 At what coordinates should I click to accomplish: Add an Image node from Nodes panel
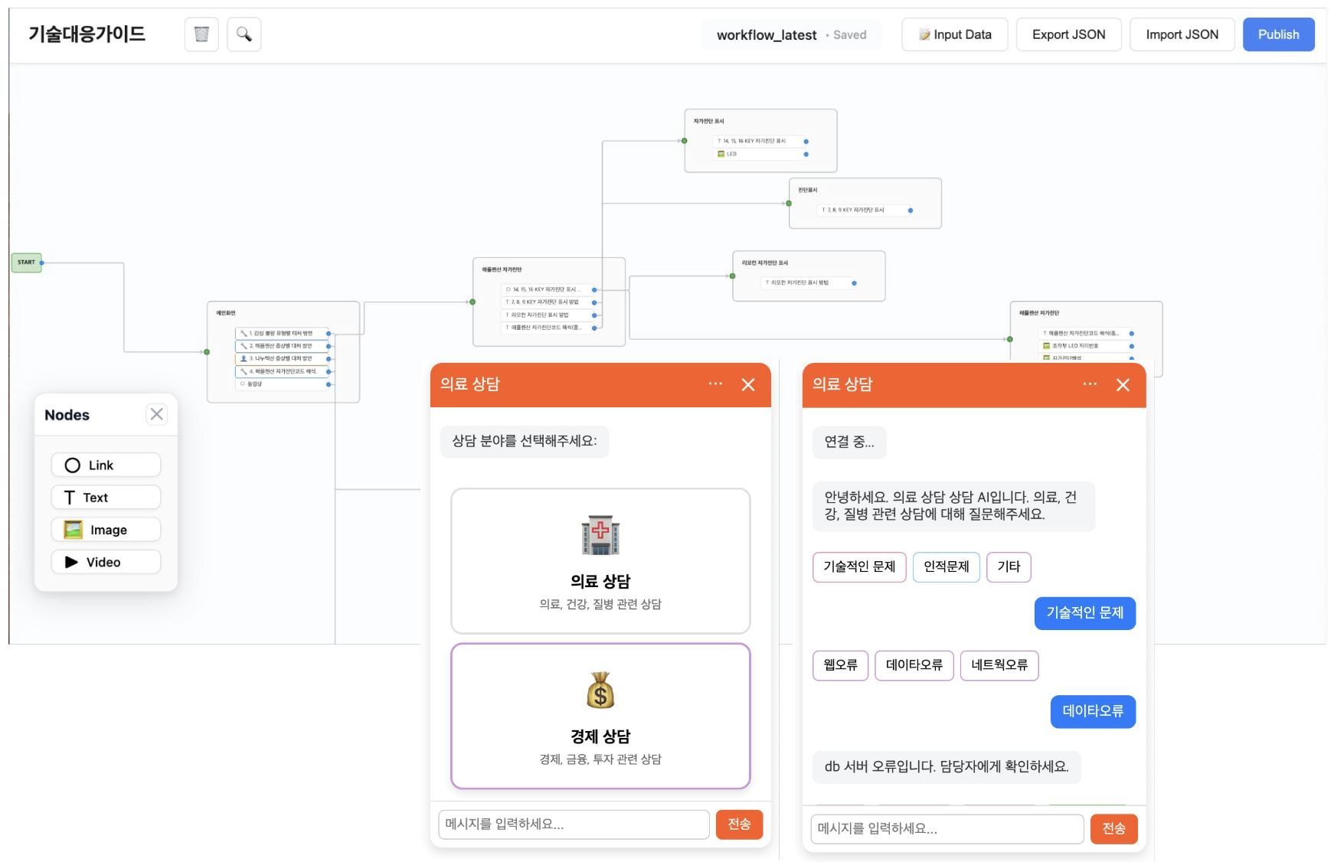pyautogui.click(x=106, y=530)
